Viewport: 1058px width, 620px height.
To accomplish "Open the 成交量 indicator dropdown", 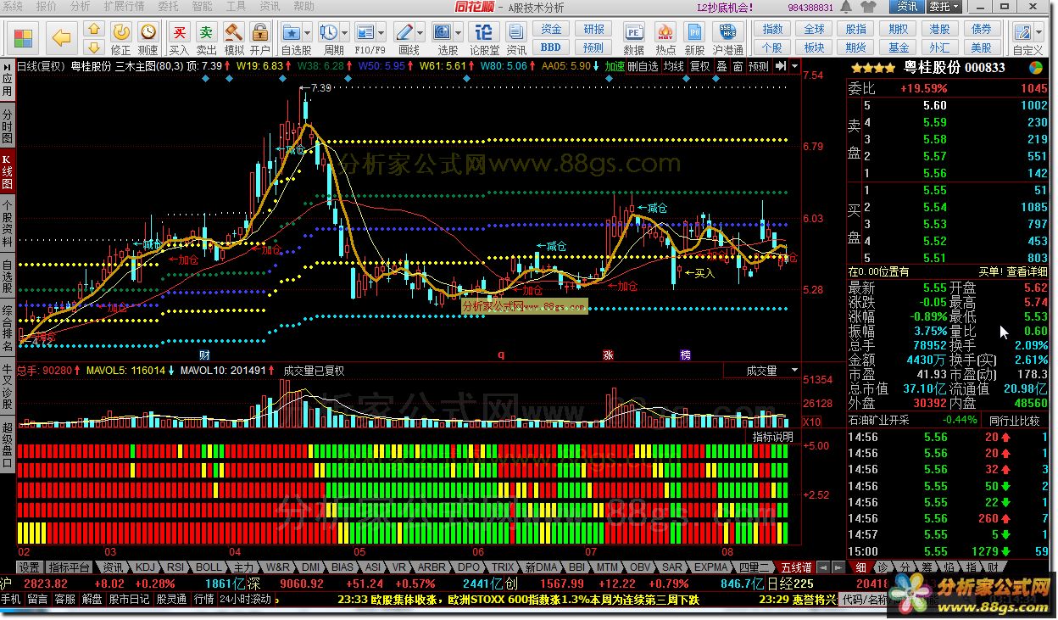I will click(x=794, y=371).
